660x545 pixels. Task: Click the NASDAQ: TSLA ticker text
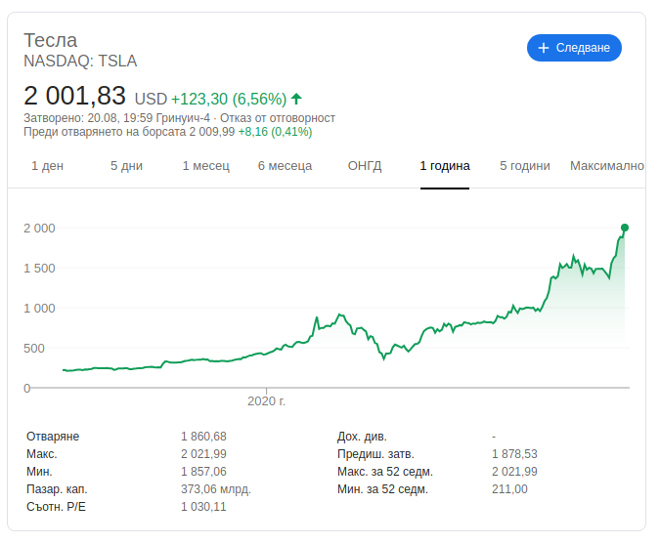80,61
